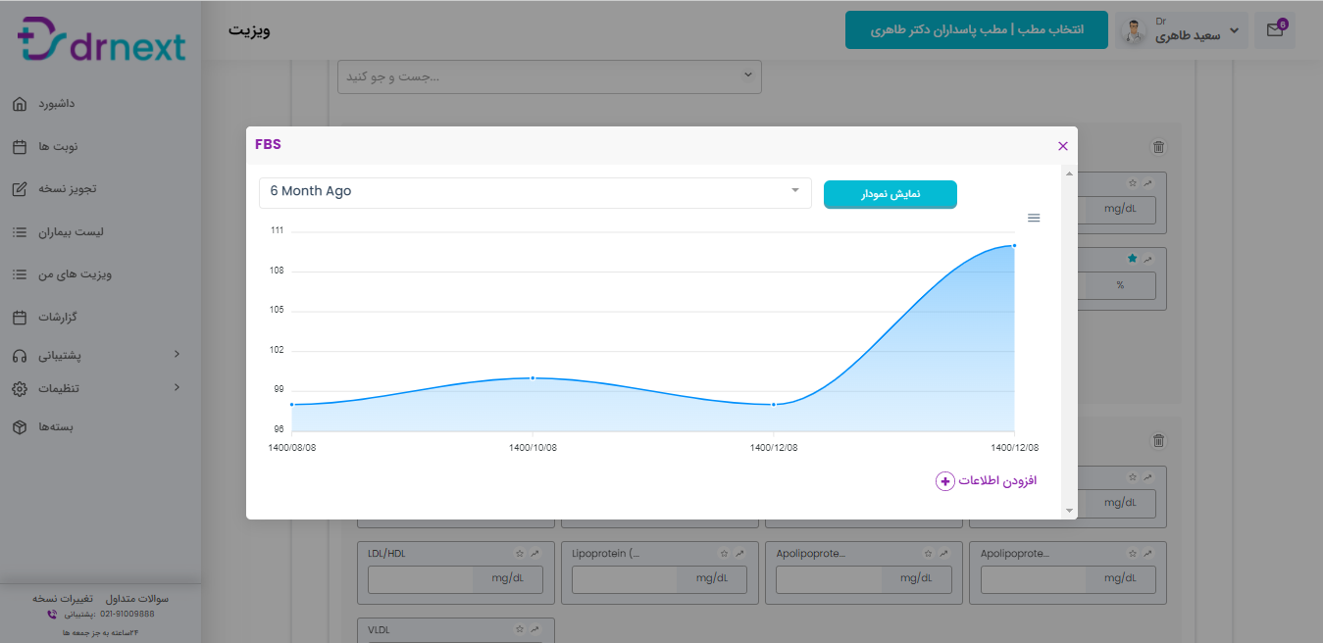Viewport: 1323px width, 643px height.
Task: Click the 1400/08/08 x-axis date label
Action: (x=292, y=447)
